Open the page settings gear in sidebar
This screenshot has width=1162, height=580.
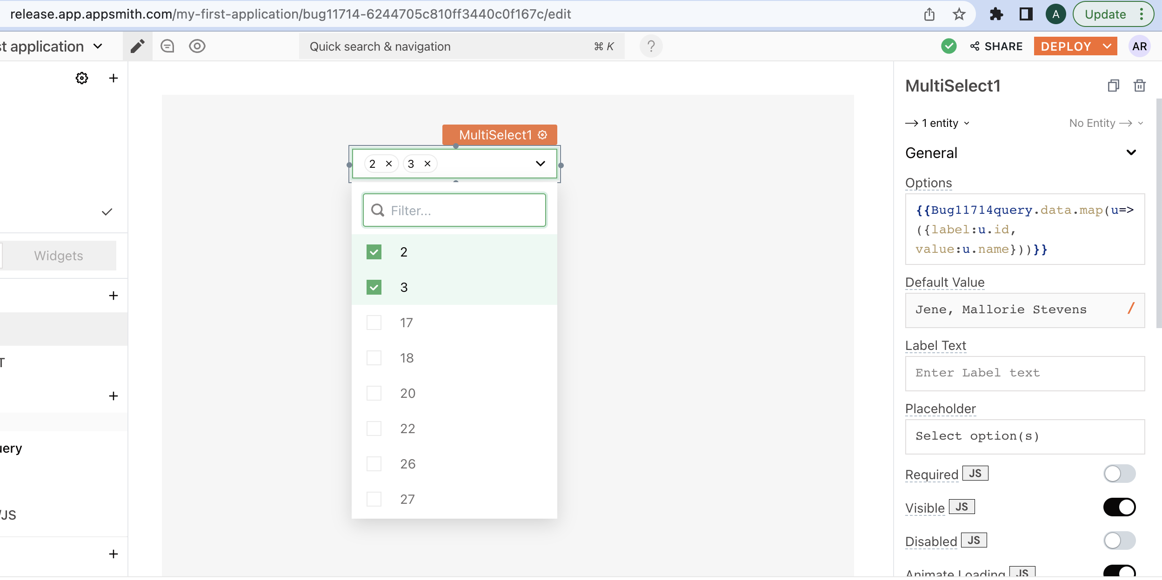click(x=82, y=78)
